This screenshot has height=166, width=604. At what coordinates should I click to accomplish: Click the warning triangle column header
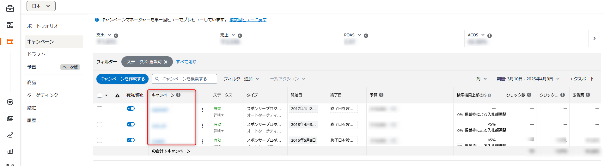pos(118,95)
